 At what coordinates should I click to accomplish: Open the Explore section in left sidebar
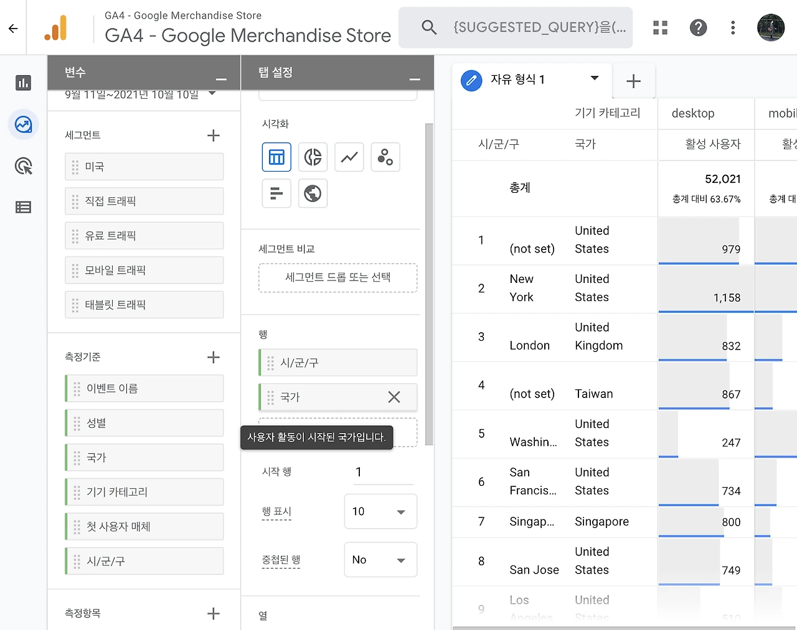point(24,124)
